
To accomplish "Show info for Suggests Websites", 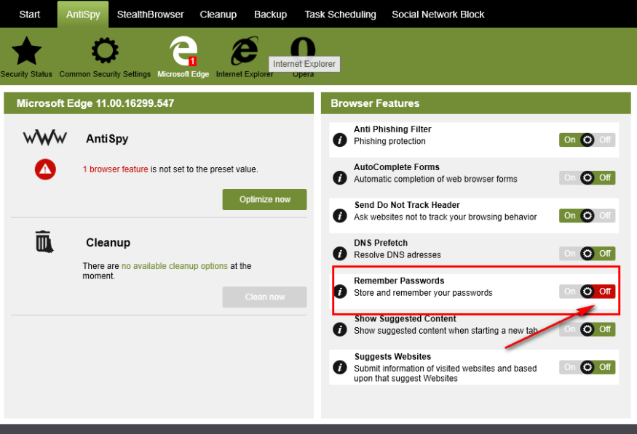I will coord(340,367).
